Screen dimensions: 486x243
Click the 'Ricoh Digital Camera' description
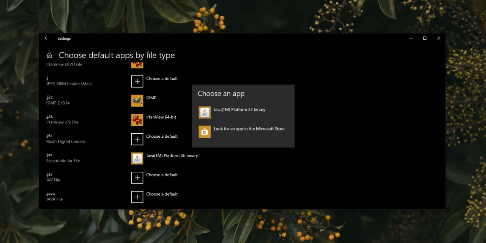pyautogui.click(x=66, y=141)
